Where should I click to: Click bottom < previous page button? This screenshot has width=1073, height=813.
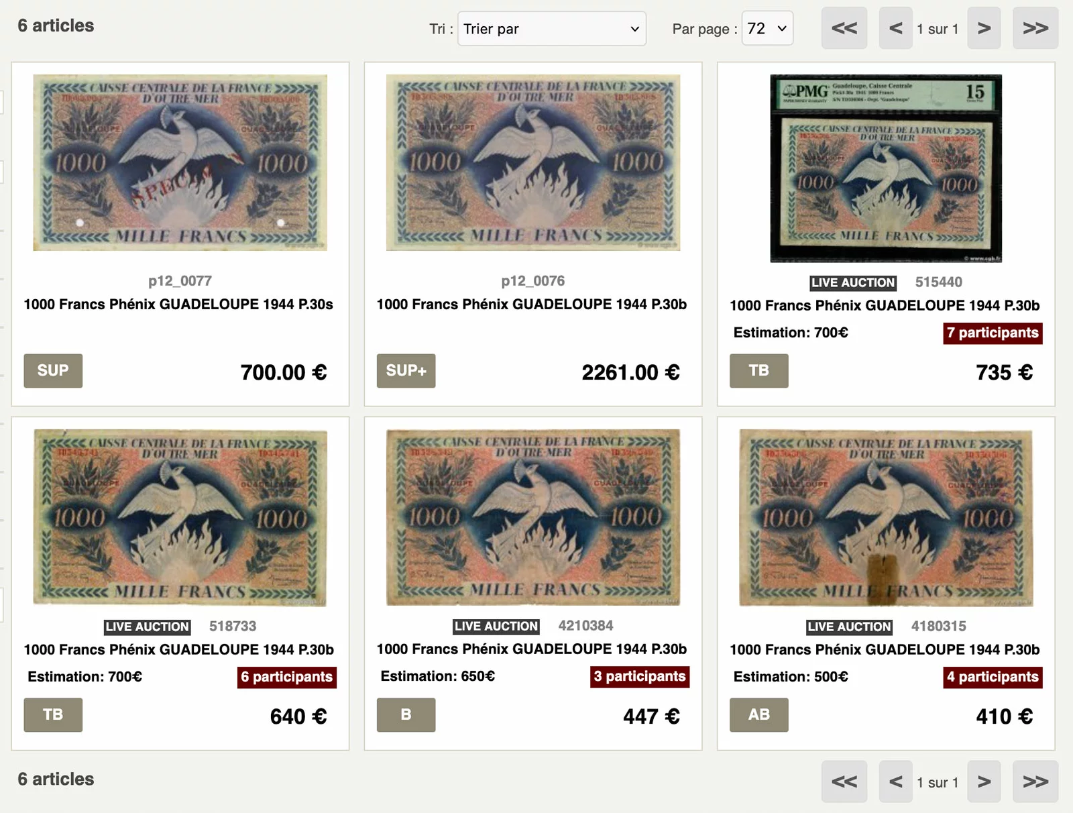(x=895, y=781)
